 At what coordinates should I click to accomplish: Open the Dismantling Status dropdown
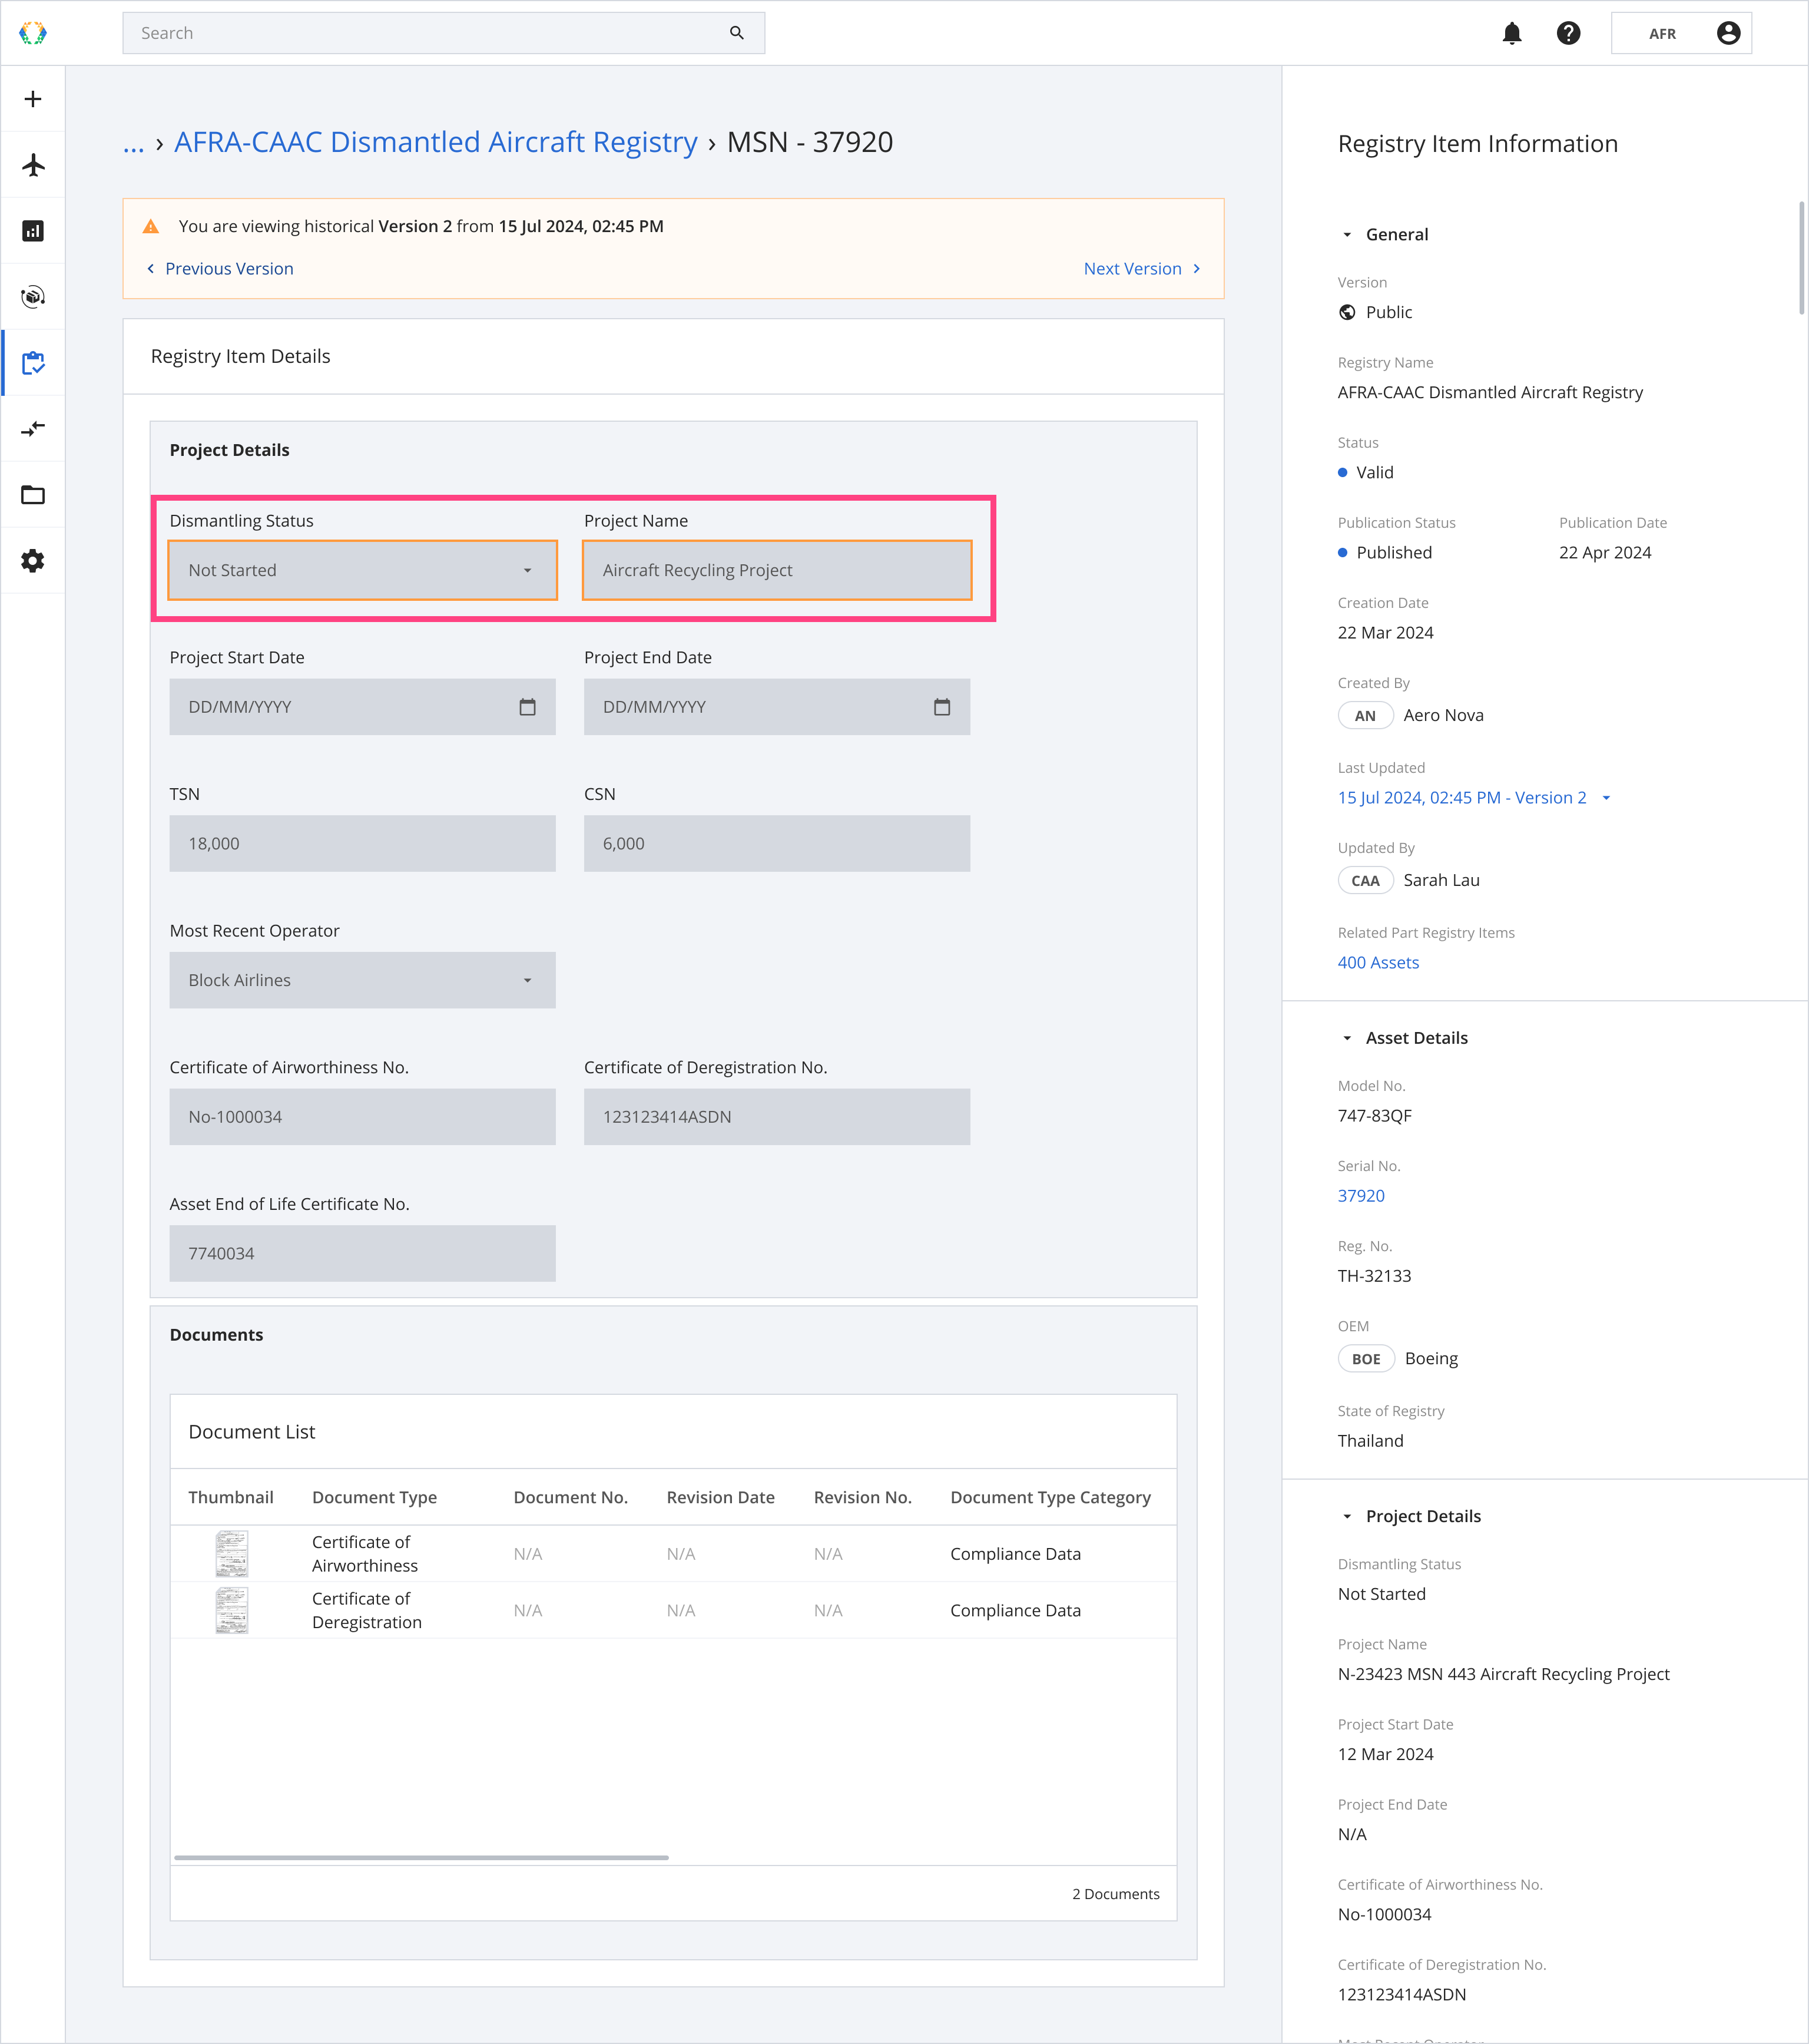click(362, 570)
